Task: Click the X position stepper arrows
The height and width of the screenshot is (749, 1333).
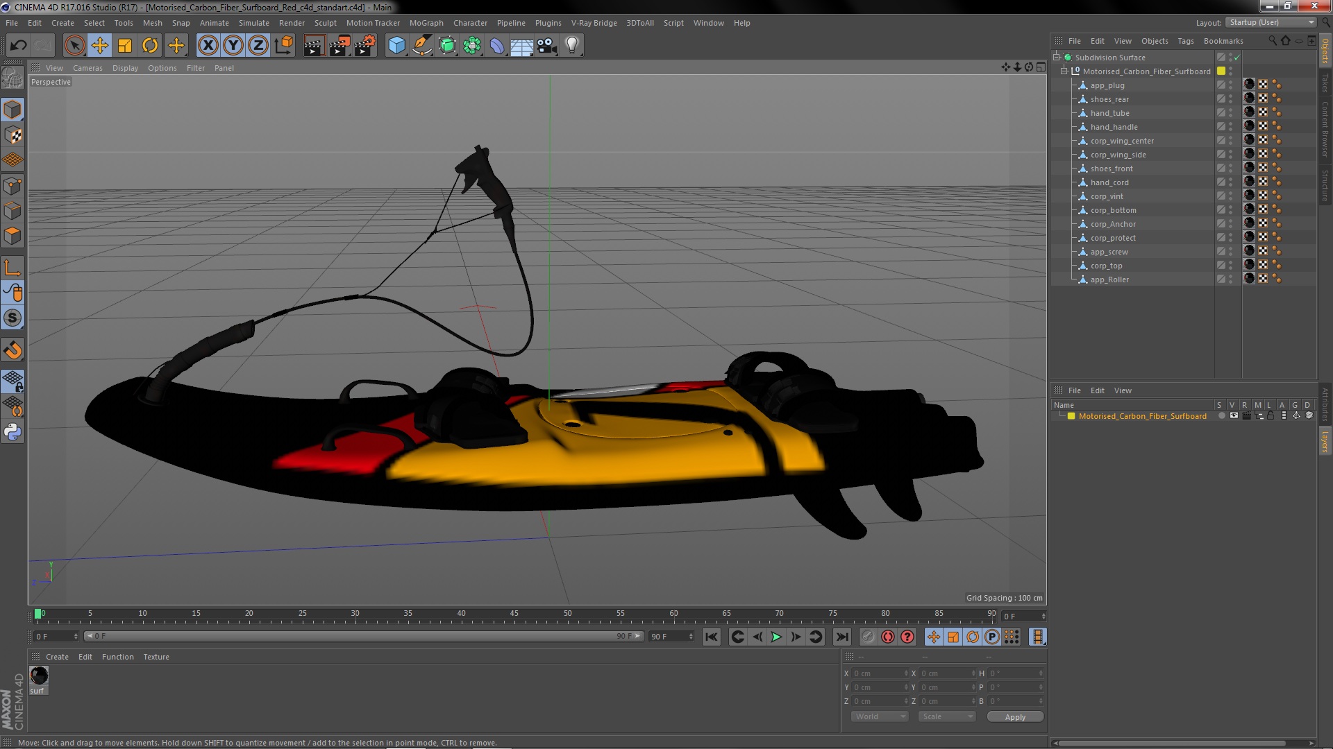Action: click(x=906, y=673)
